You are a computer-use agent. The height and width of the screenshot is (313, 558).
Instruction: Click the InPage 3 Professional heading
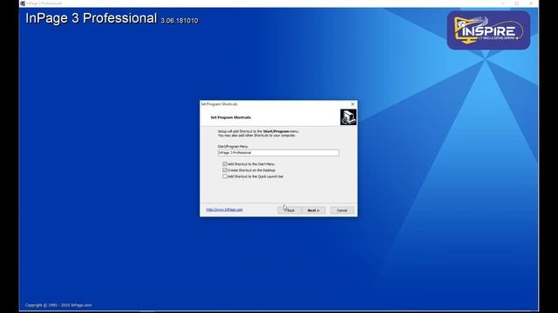tap(91, 18)
